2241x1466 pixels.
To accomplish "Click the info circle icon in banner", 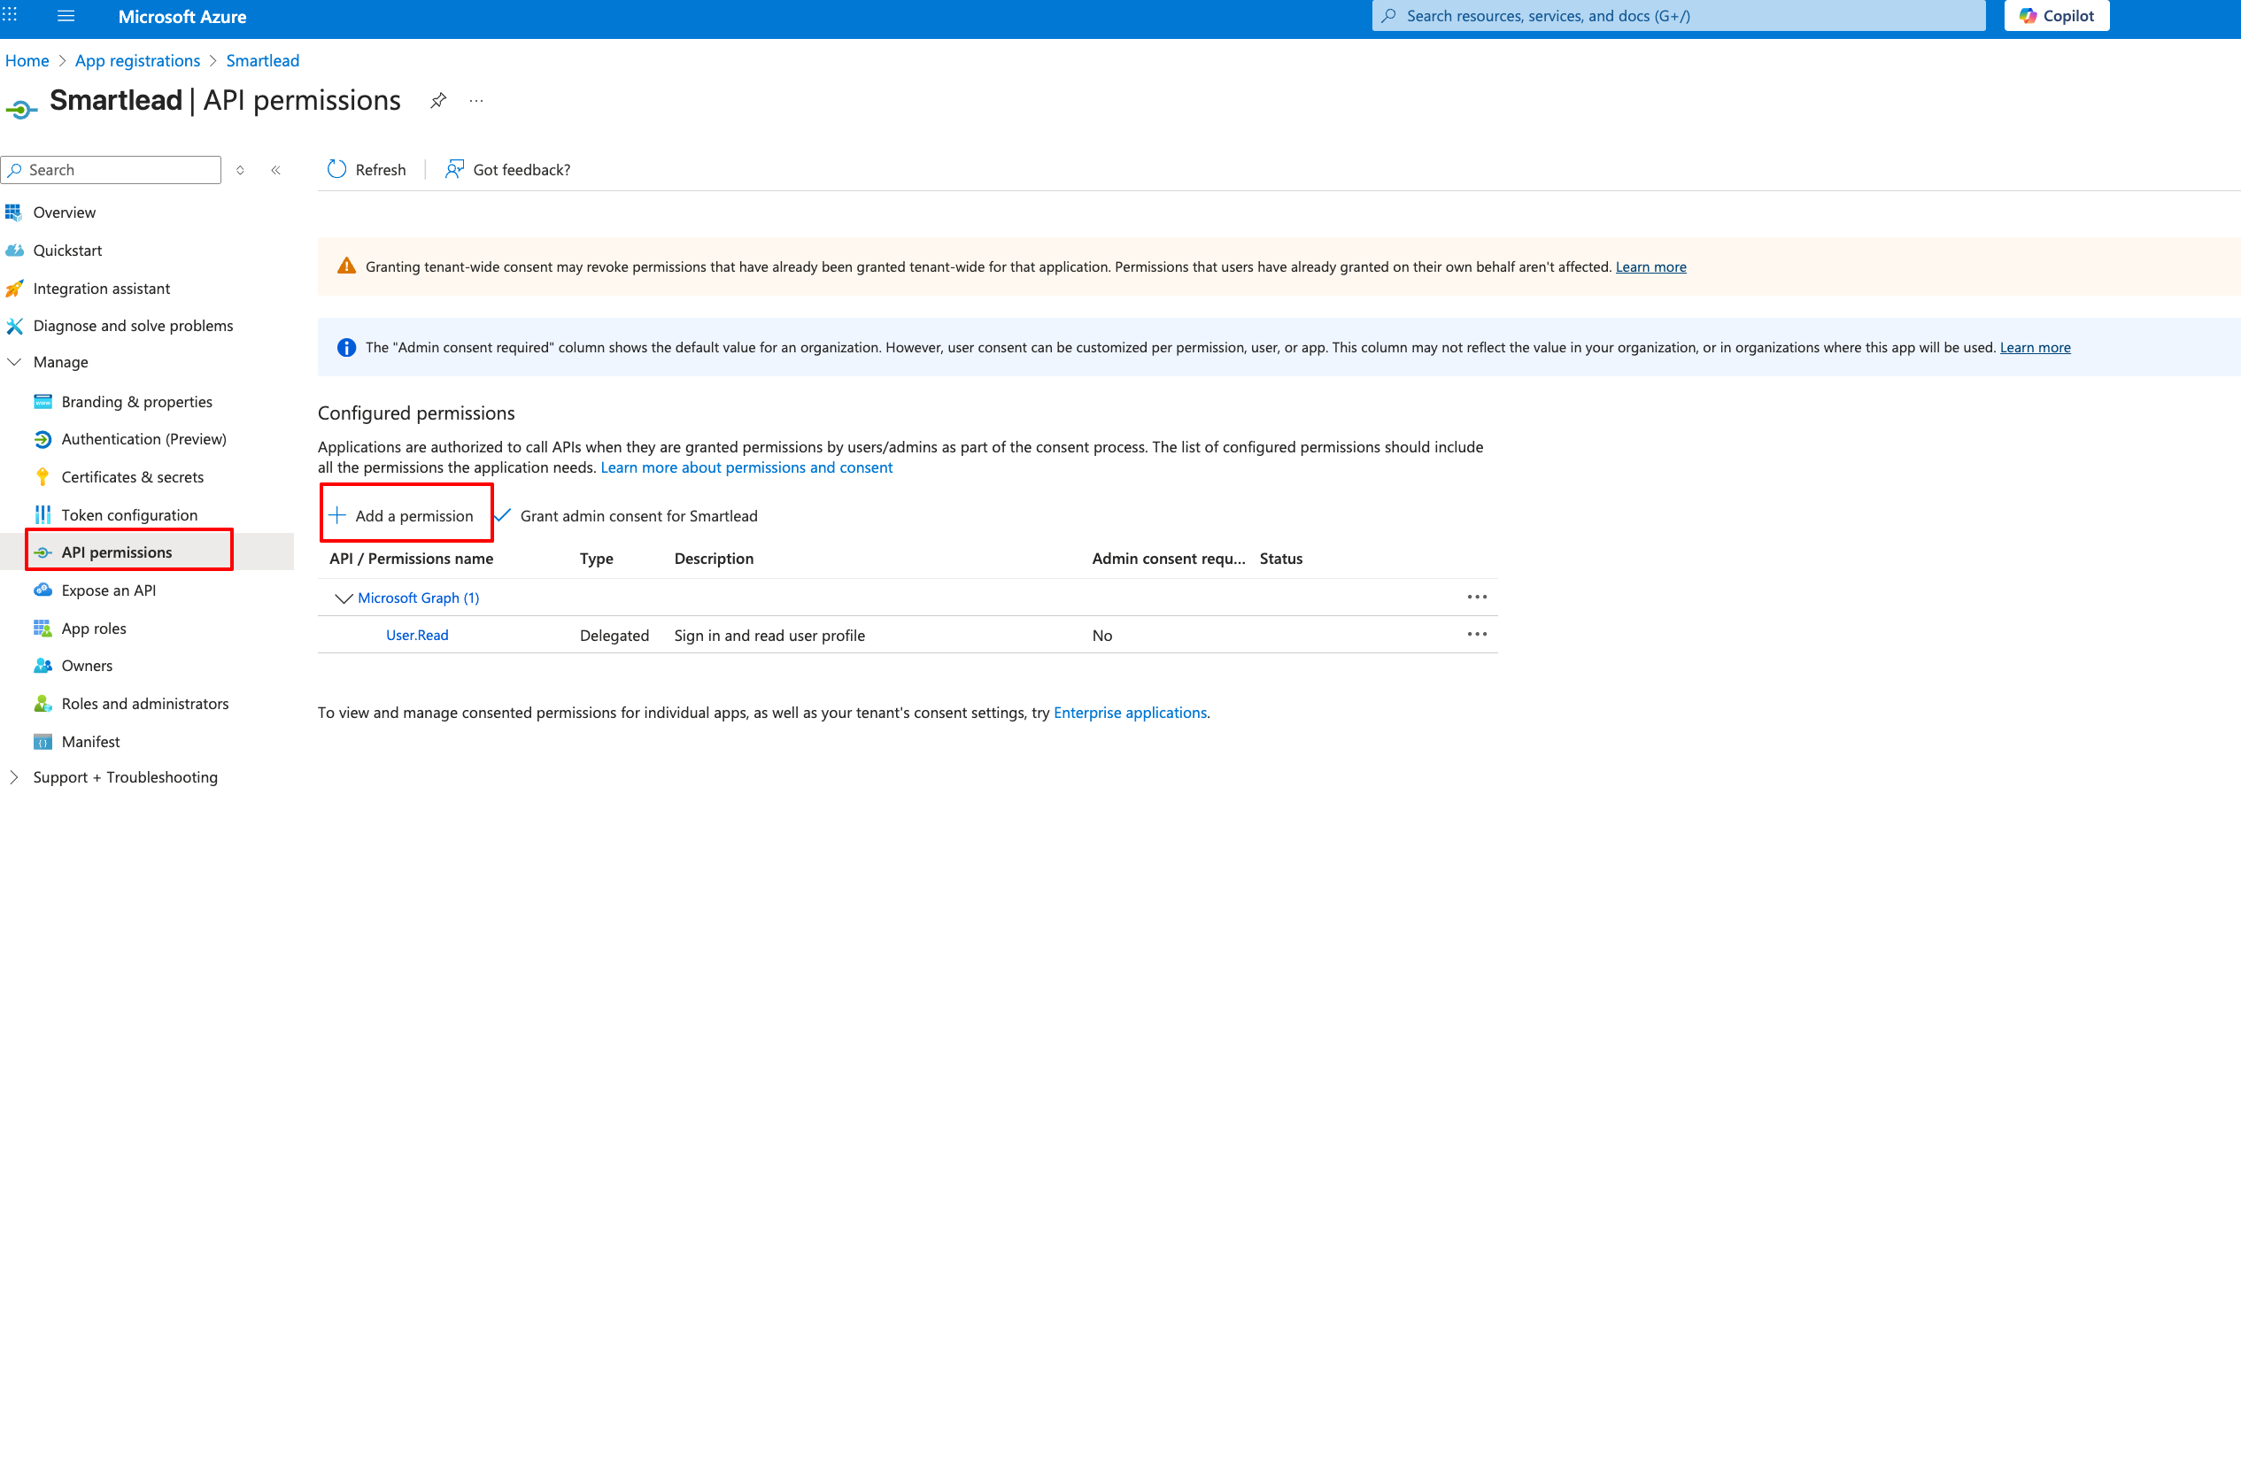I will point(346,347).
